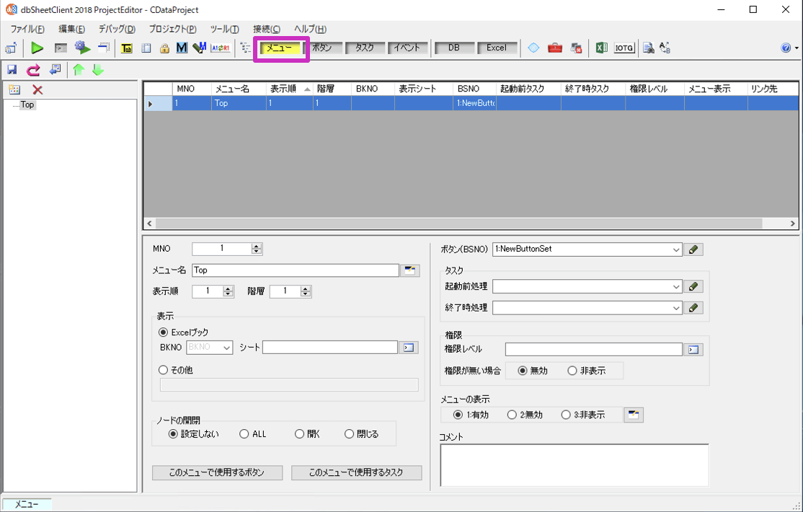The width and height of the screenshot is (803, 512).
Task: Click the green Run play icon
Action: [x=37, y=48]
